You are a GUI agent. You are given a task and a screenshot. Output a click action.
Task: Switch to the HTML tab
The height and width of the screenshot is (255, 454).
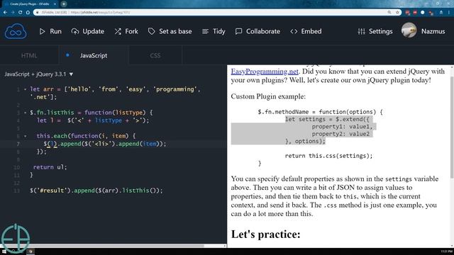29,55
